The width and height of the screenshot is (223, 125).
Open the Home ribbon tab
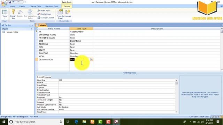point(12,6)
